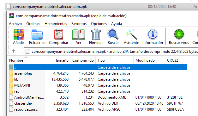This screenshot has width=198, height=116.
Task: Click the Extraer en toolbar icon
Action: point(37,34)
